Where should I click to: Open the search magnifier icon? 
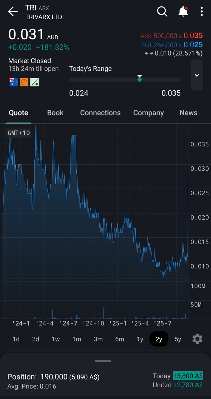pyautogui.click(x=162, y=11)
